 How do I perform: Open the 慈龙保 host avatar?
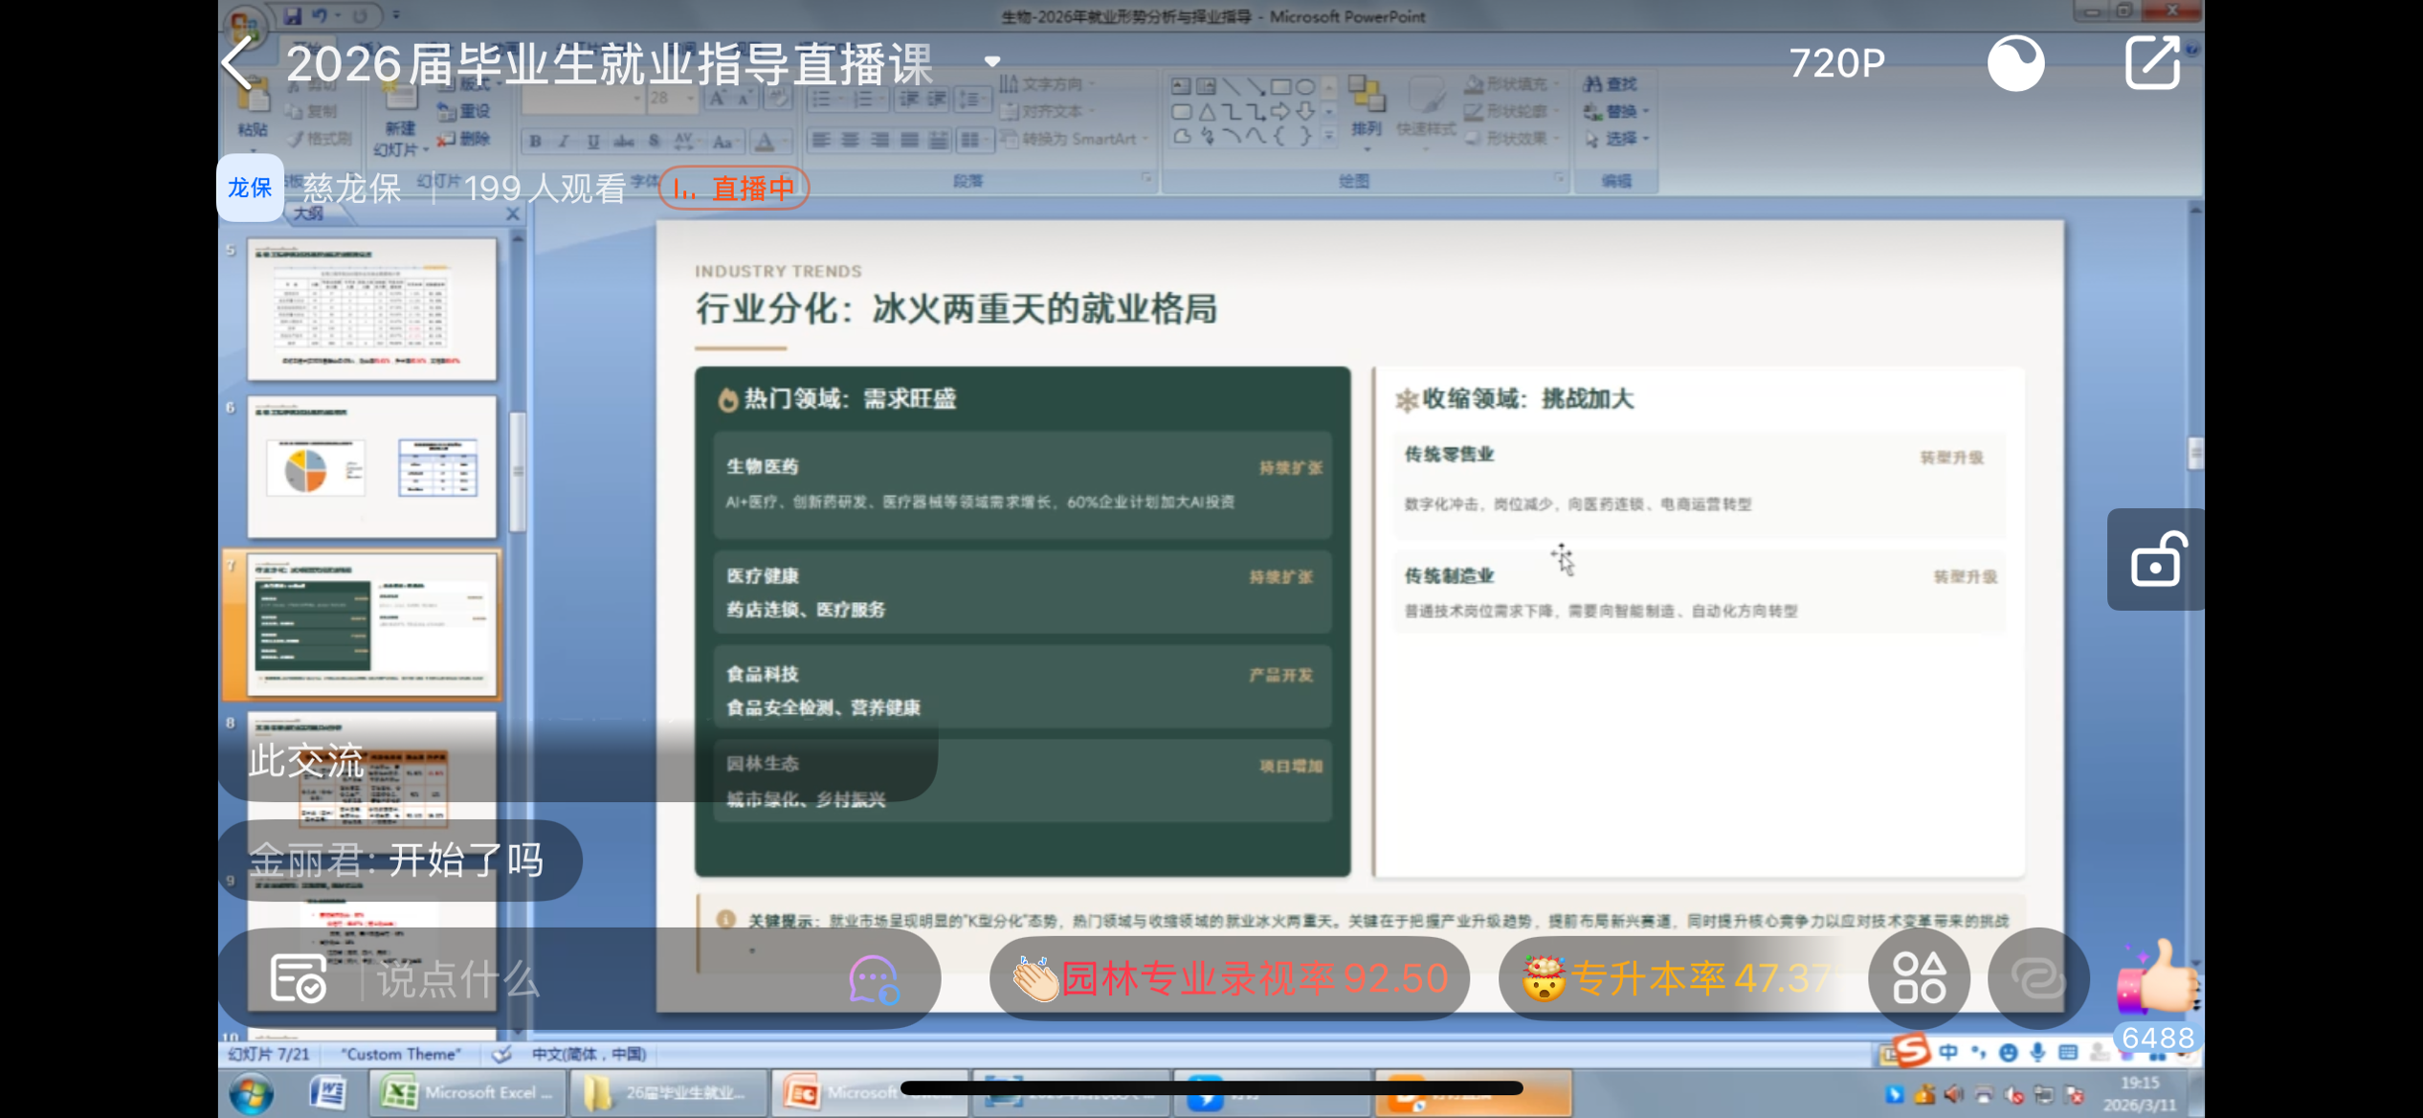250,188
